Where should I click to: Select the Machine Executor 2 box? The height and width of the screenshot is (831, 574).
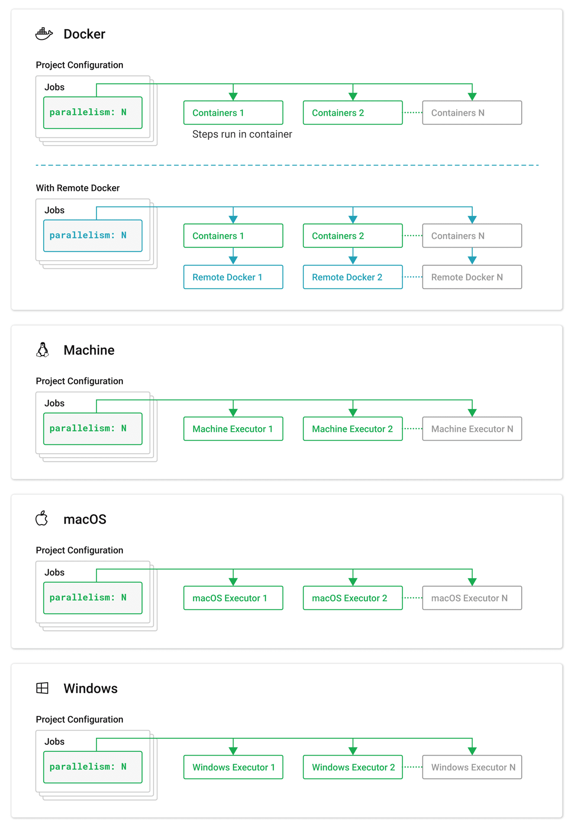pos(353,428)
